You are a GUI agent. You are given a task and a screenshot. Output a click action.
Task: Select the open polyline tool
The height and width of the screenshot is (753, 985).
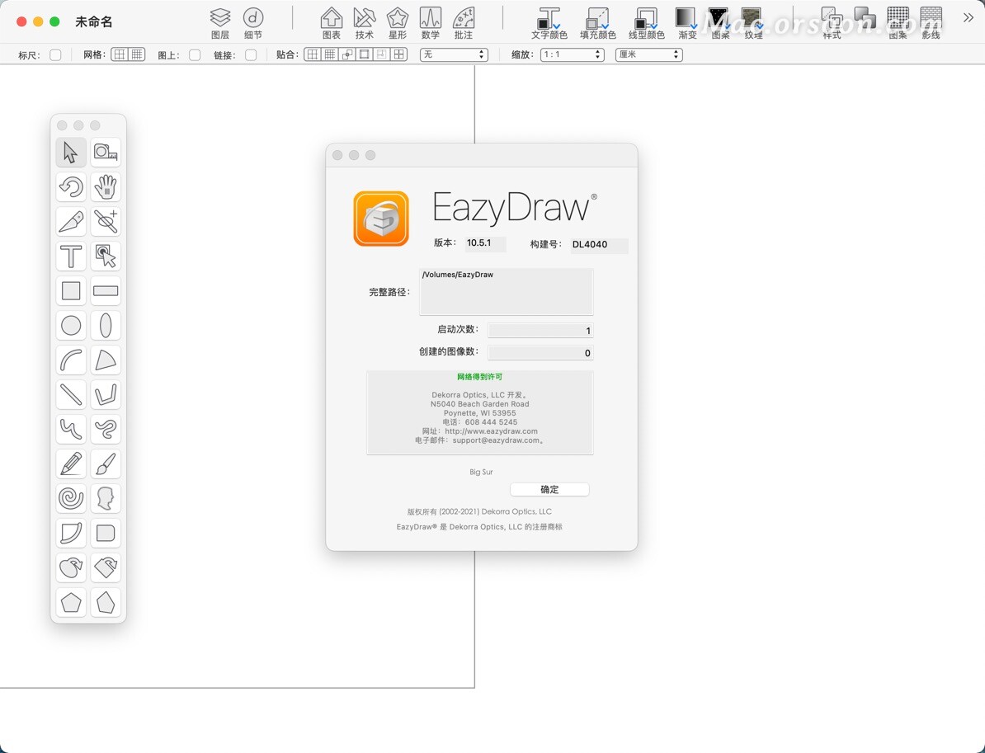pos(106,394)
